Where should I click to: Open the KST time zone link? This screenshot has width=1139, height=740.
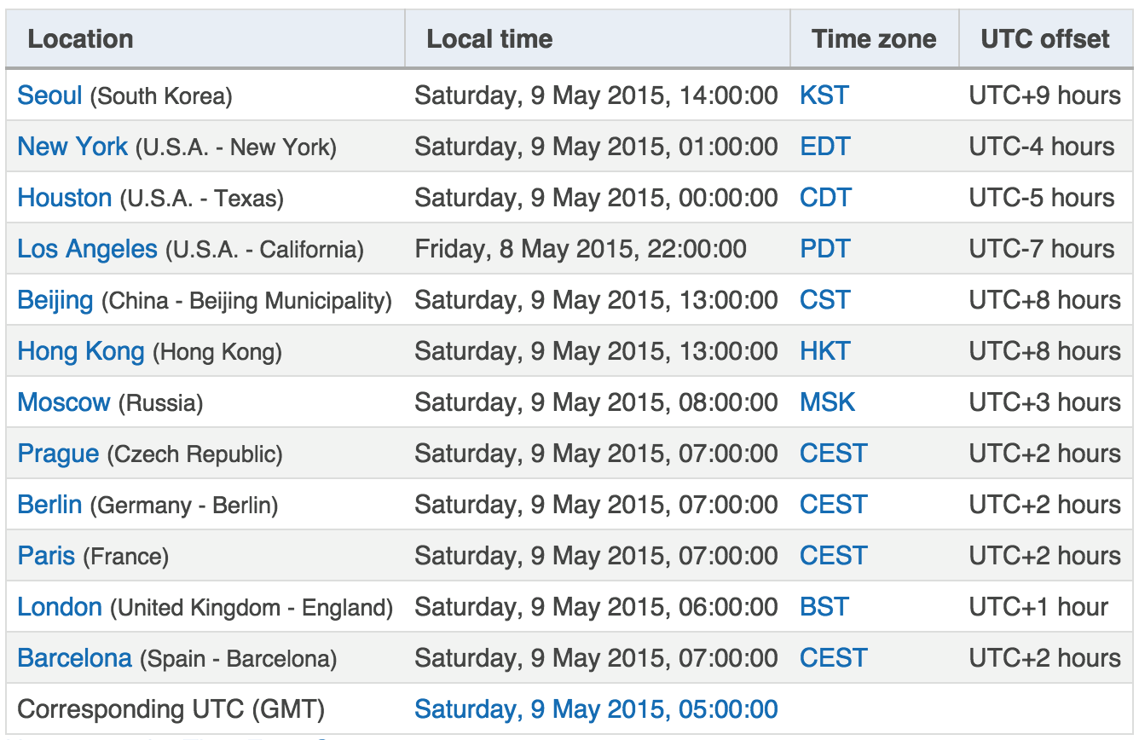(x=824, y=95)
